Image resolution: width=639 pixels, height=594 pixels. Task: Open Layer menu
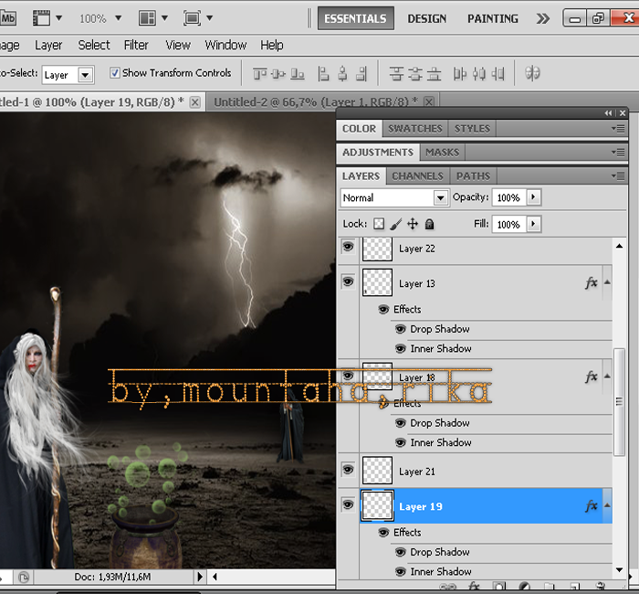pos(48,45)
